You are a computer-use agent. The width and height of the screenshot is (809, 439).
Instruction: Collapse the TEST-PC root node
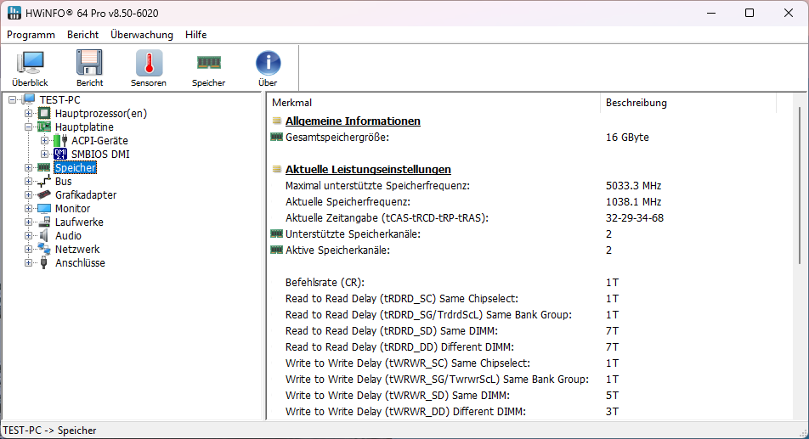click(x=13, y=100)
